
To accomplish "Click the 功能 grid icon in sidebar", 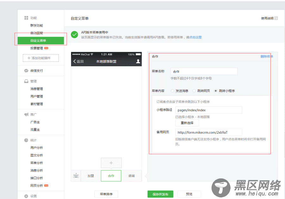I will (26, 18).
